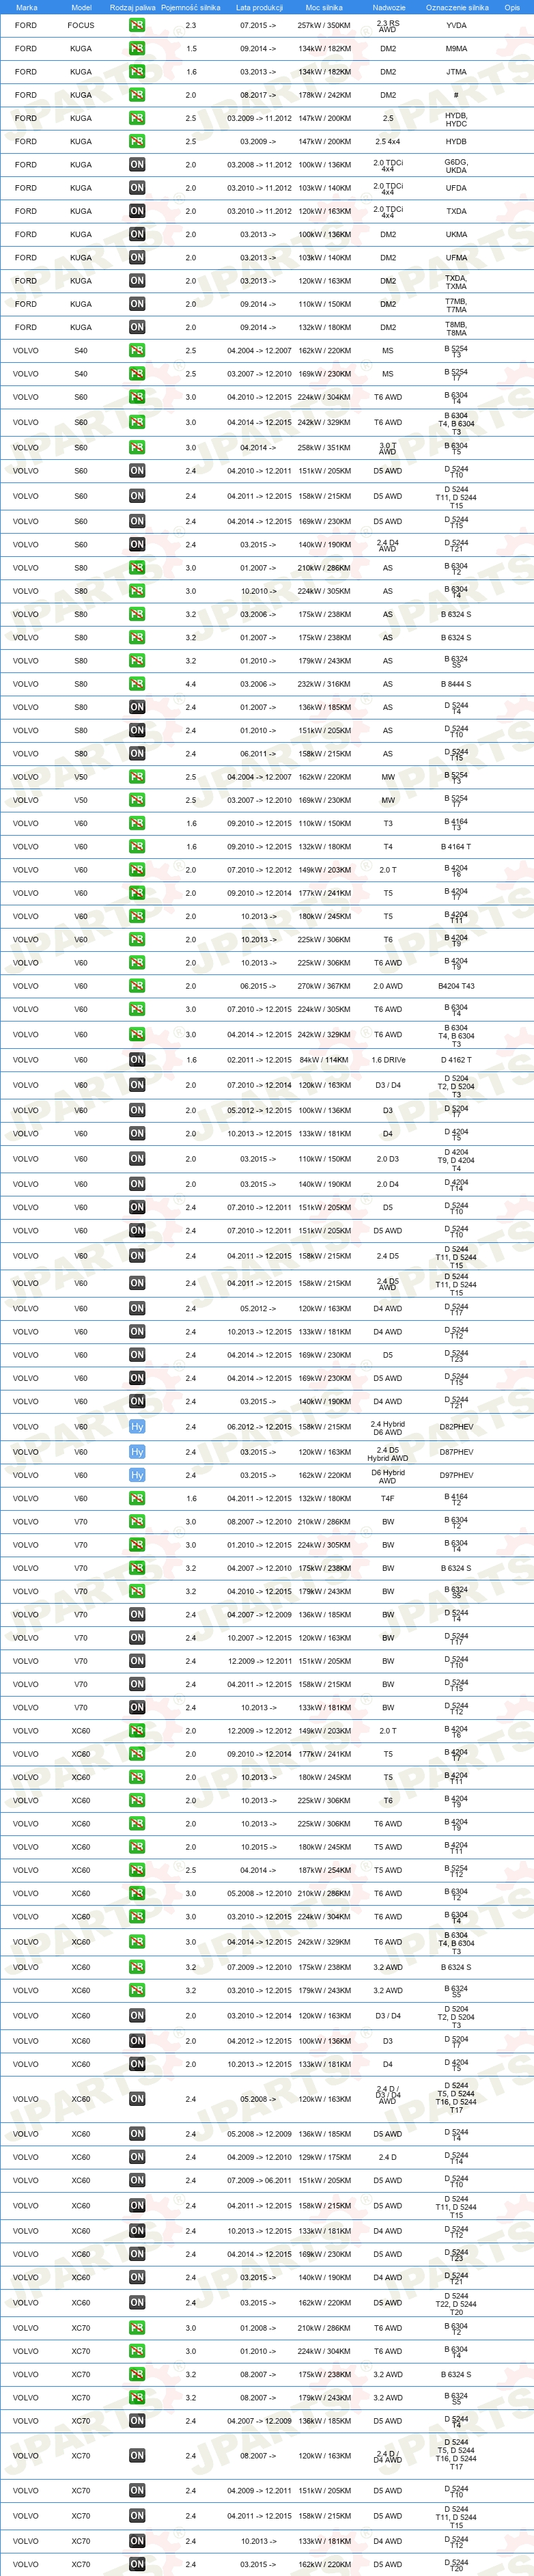The image size is (534, 2576).
Task: Click petrol icon in XC60 187kW / 254KM row
Action: tap(137, 1870)
